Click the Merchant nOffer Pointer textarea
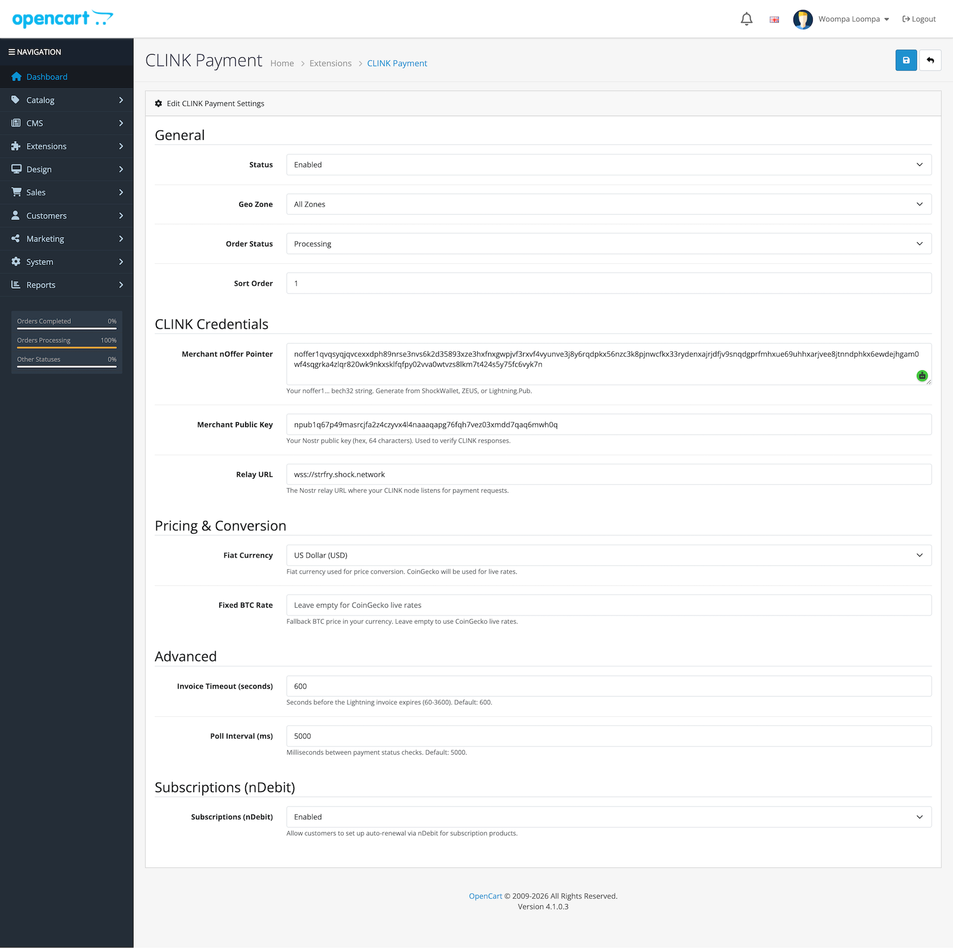Image resolution: width=953 pixels, height=948 pixels. (609, 364)
